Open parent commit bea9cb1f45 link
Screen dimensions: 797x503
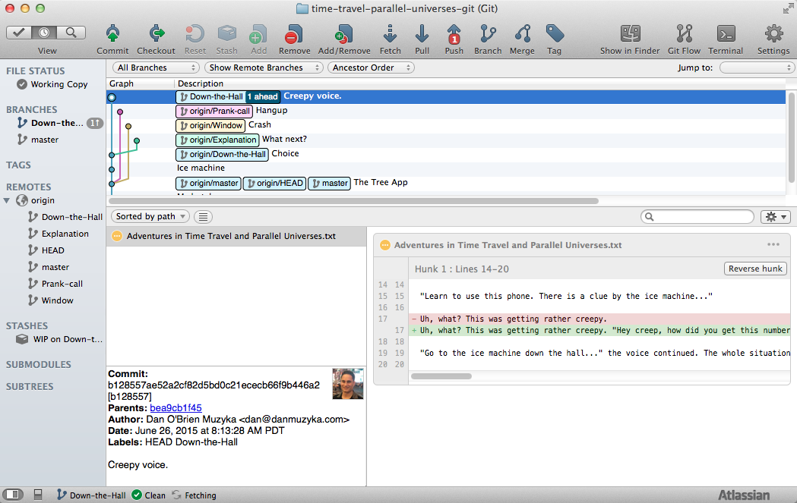[176, 408]
